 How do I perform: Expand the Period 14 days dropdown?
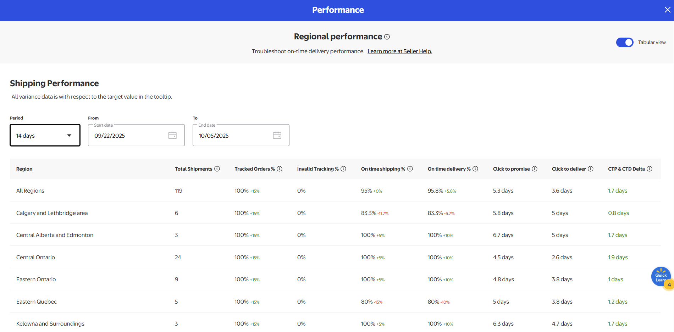coord(45,135)
